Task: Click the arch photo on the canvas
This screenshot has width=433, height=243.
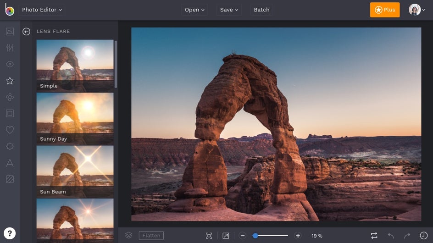Action: pyautogui.click(x=276, y=124)
